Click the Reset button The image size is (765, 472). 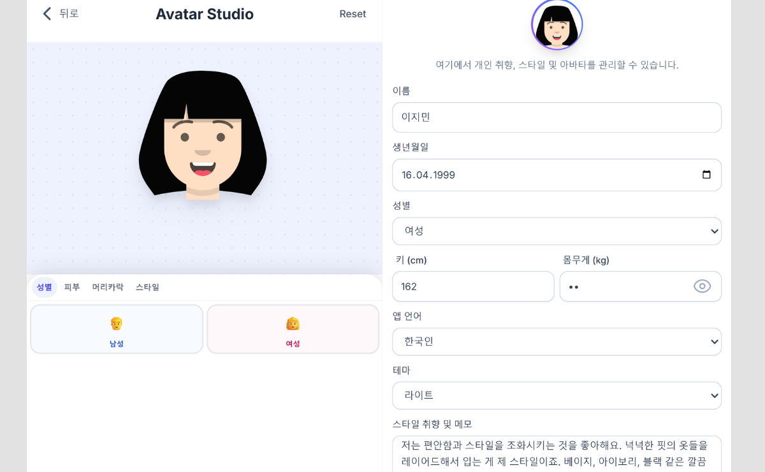353,13
